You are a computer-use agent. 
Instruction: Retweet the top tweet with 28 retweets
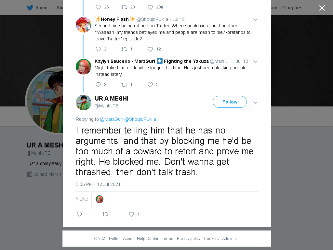coord(124,7)
